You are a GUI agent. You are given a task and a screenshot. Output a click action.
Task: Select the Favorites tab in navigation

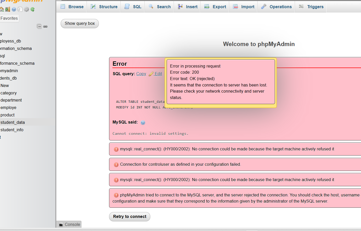(9, 18)
